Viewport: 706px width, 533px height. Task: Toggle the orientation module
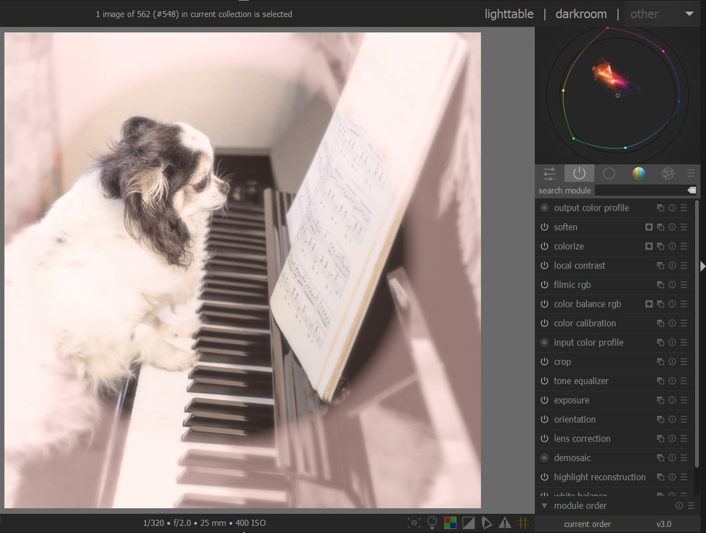point(544,420)
